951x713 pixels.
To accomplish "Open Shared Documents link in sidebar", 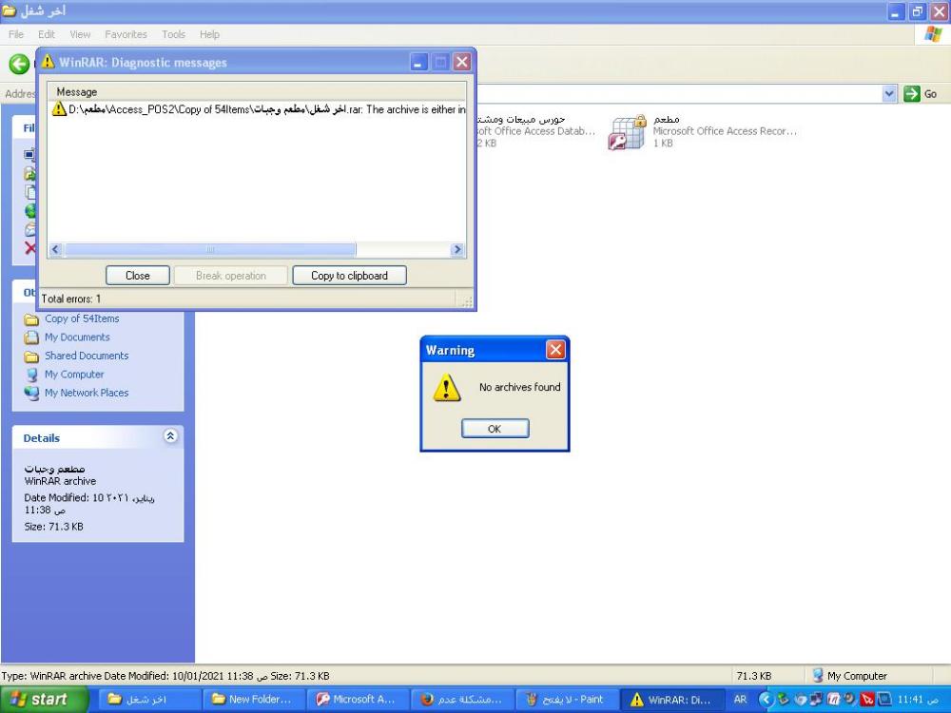I will pos(87,356).
